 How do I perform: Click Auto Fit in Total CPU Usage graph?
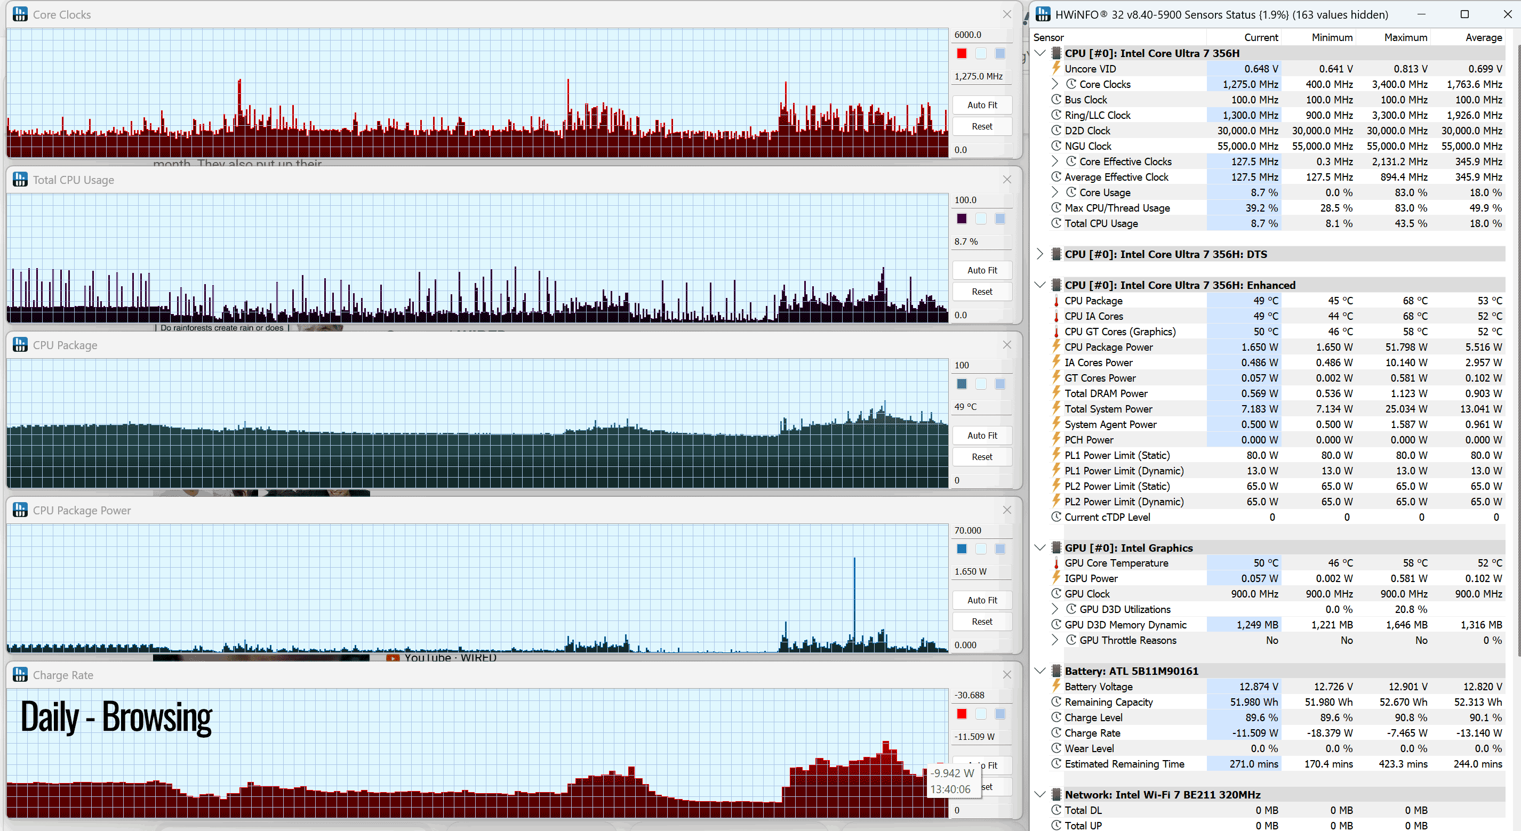click(982, 270)
